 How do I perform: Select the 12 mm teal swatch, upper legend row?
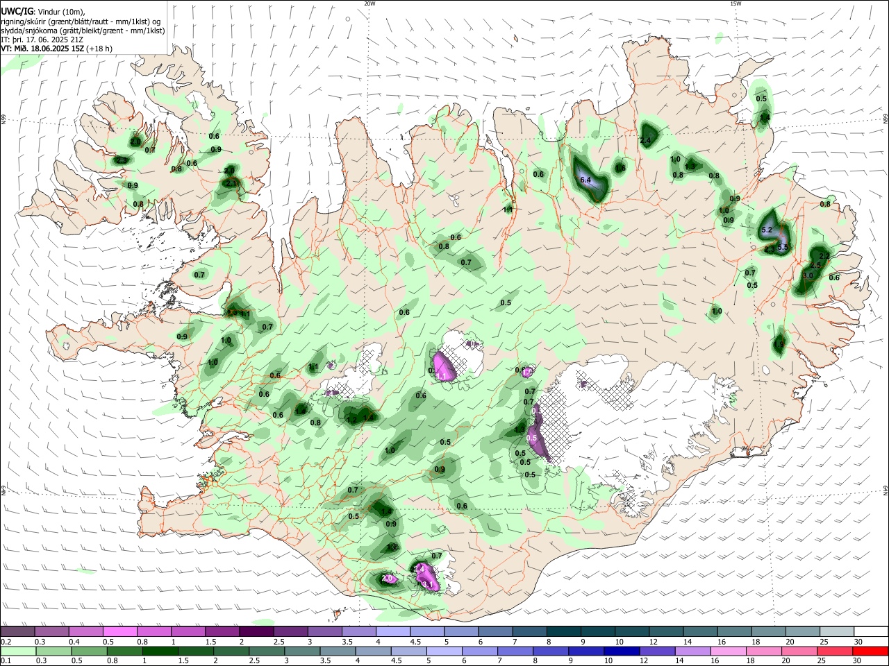(x=665, y=632)
